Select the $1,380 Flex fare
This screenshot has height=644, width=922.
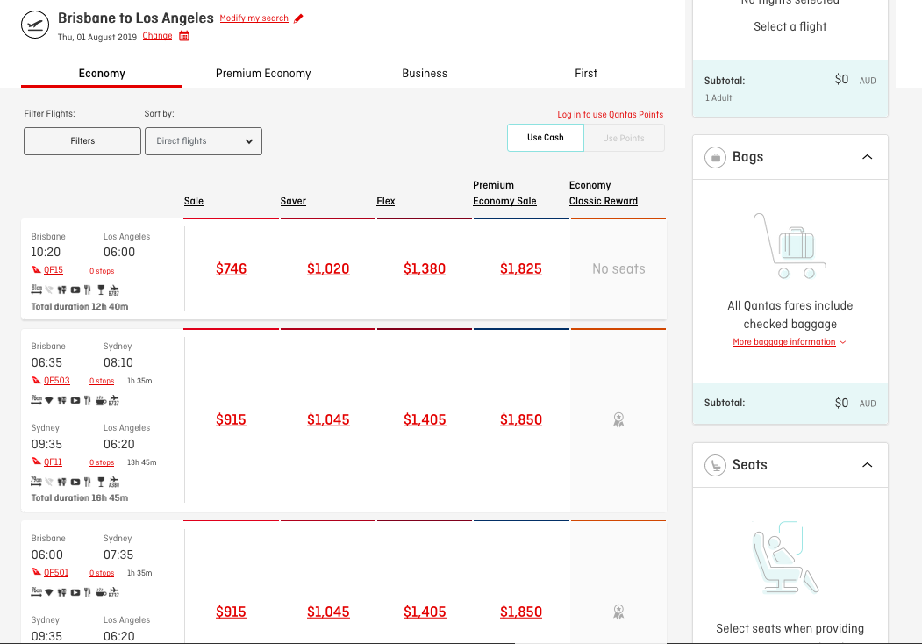tap(425, 269)
